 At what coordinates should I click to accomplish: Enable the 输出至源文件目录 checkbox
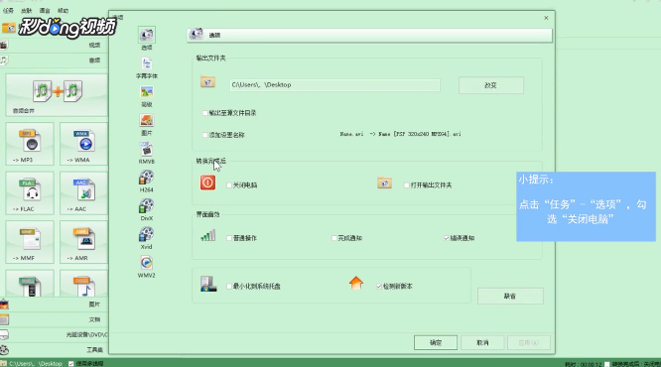tap(205, 113)
